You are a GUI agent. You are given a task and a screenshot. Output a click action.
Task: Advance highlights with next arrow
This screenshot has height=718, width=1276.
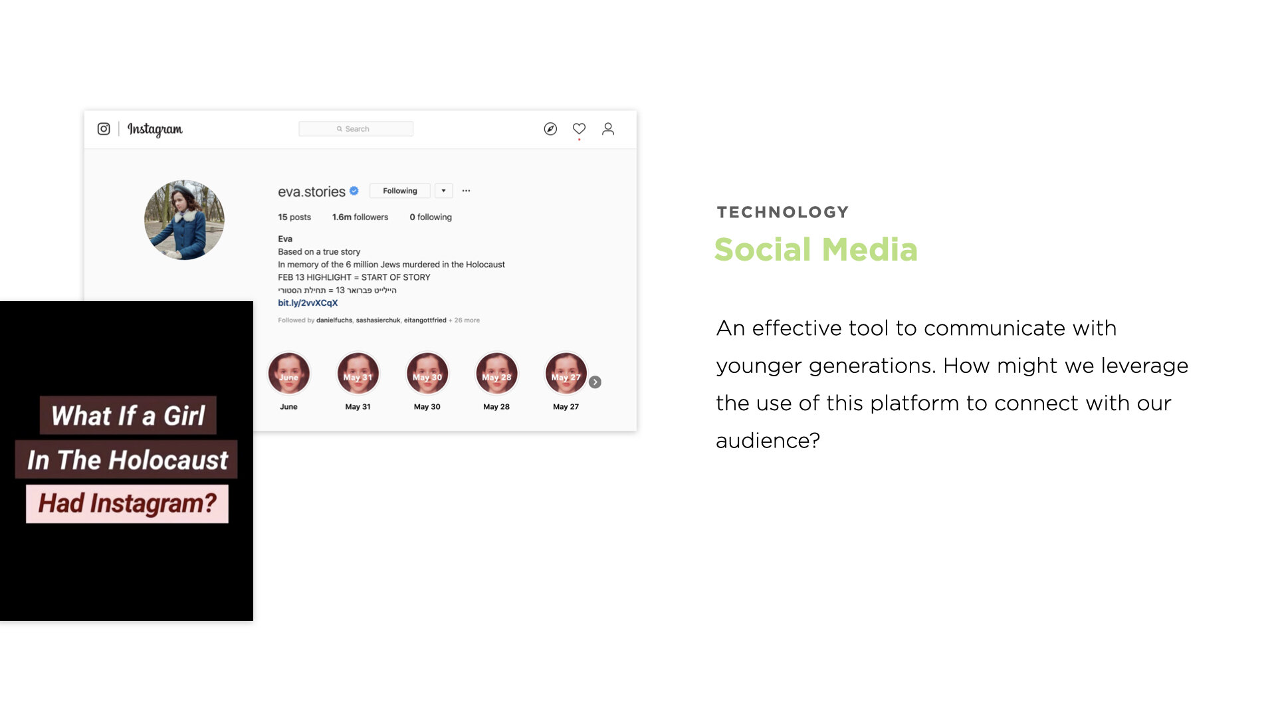595,382
